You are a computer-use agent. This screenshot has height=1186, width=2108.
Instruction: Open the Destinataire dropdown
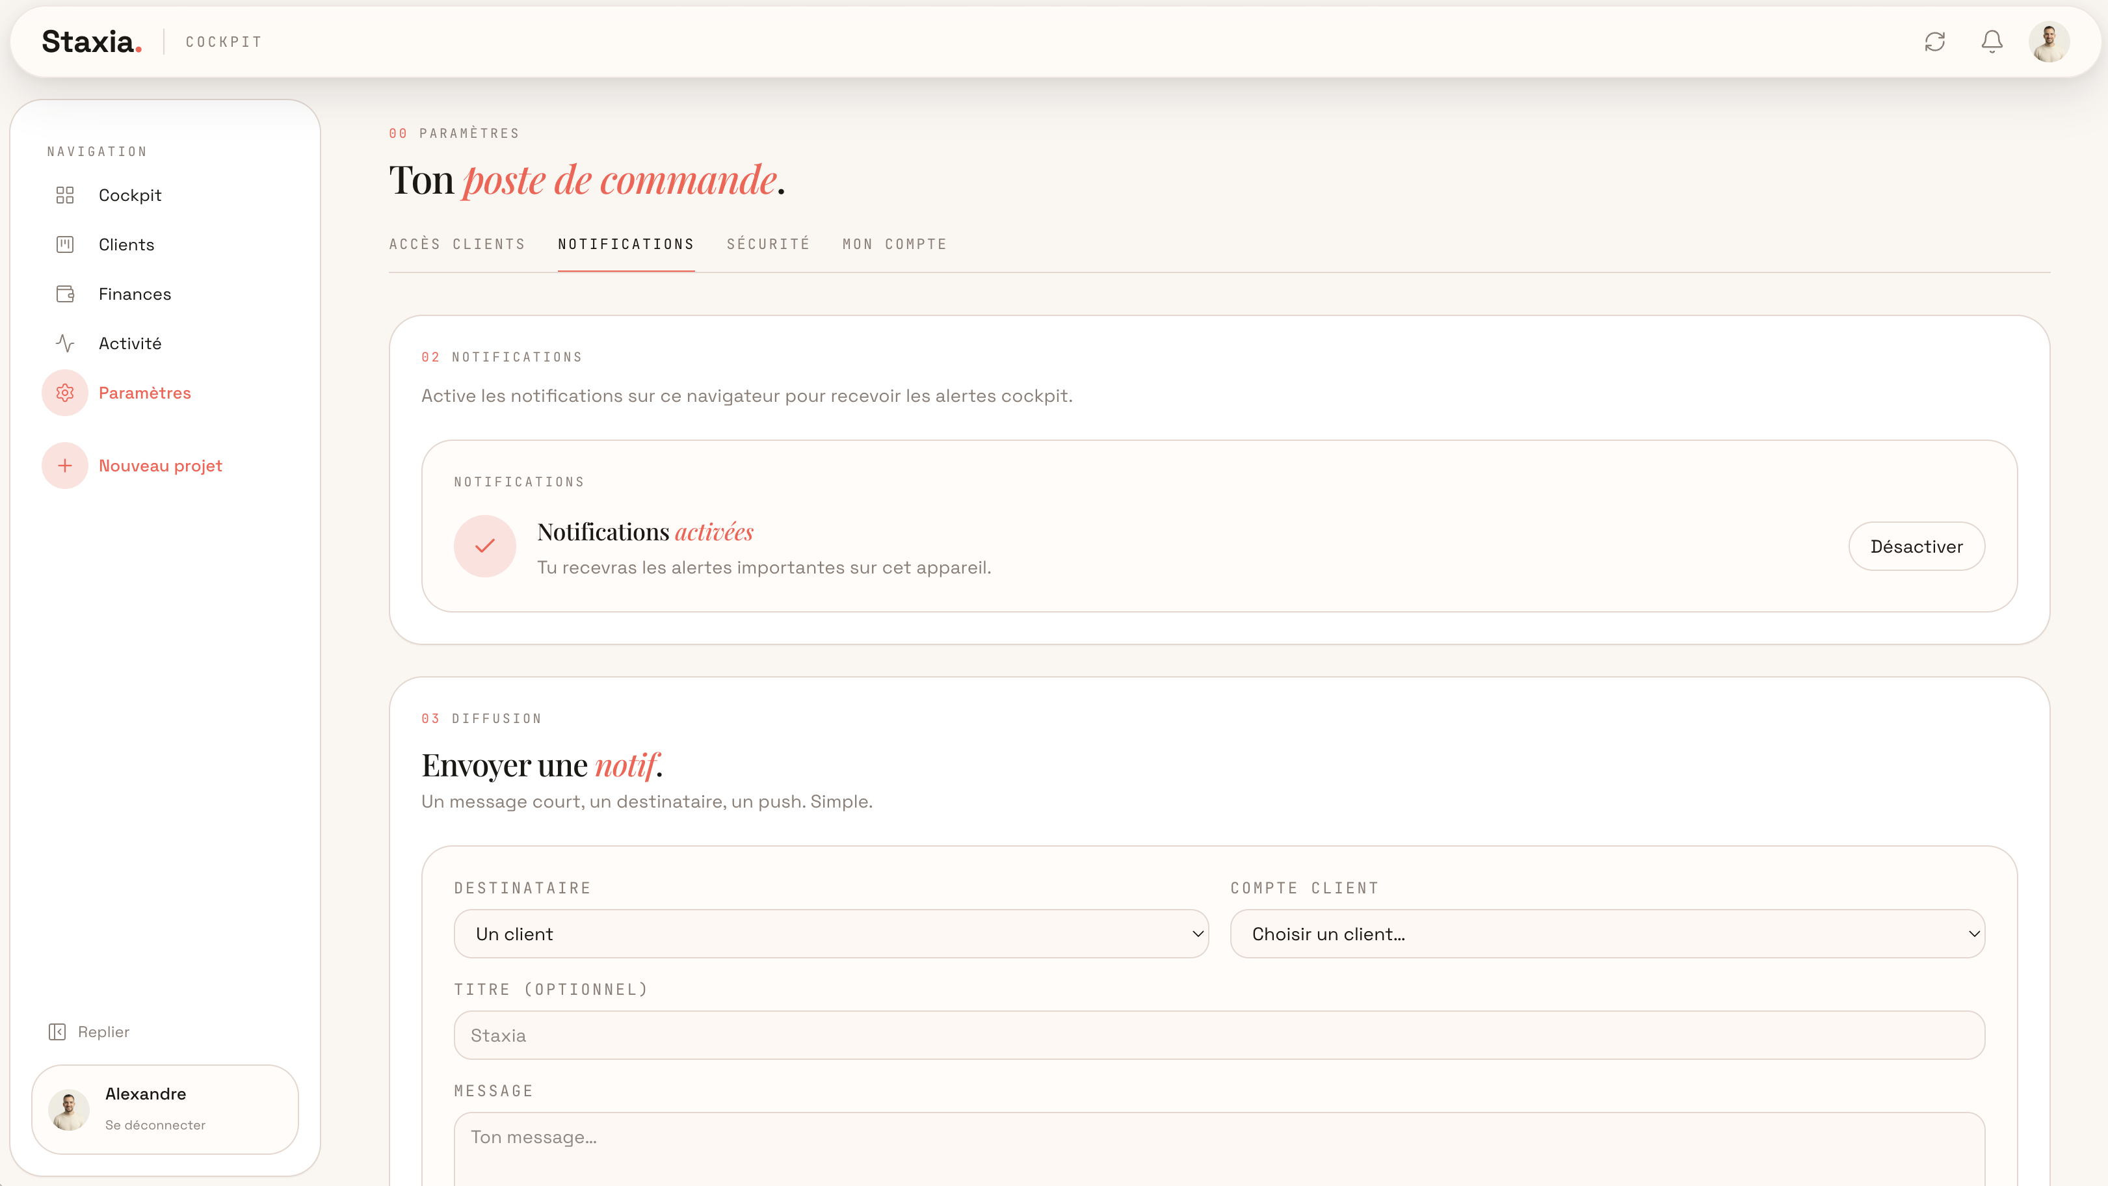tap(830, 934)
